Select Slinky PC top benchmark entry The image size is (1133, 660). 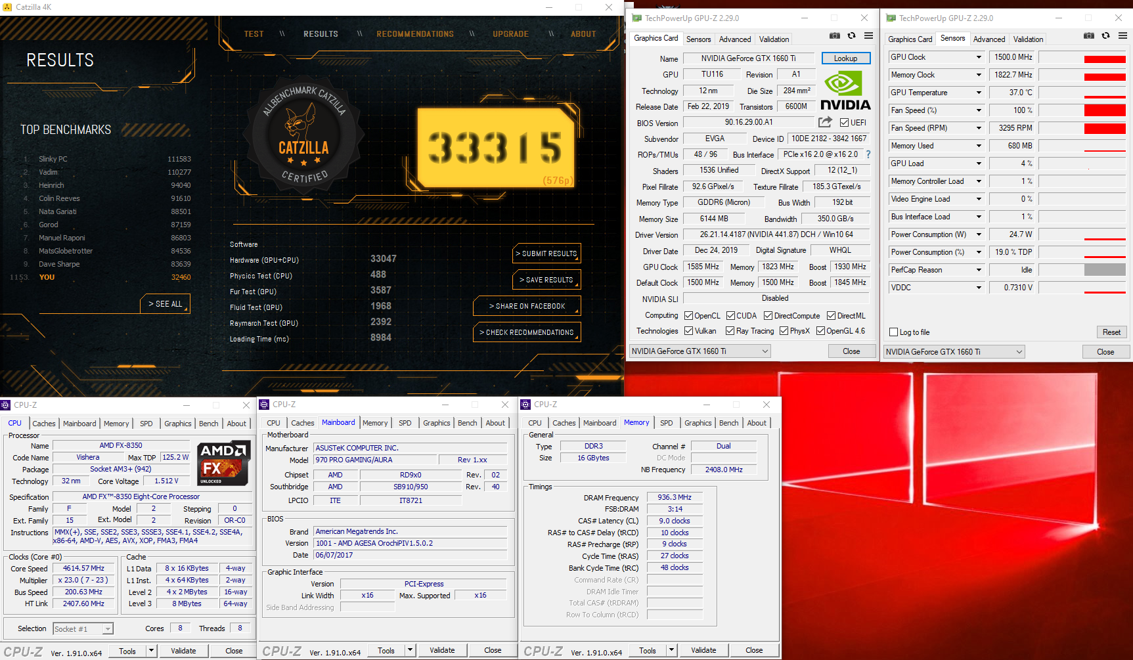[x=106, y=159]
